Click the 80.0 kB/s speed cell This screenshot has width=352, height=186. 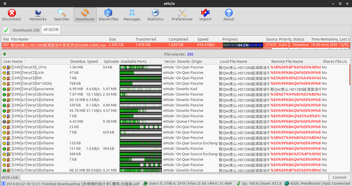click(x=94, y=170)
